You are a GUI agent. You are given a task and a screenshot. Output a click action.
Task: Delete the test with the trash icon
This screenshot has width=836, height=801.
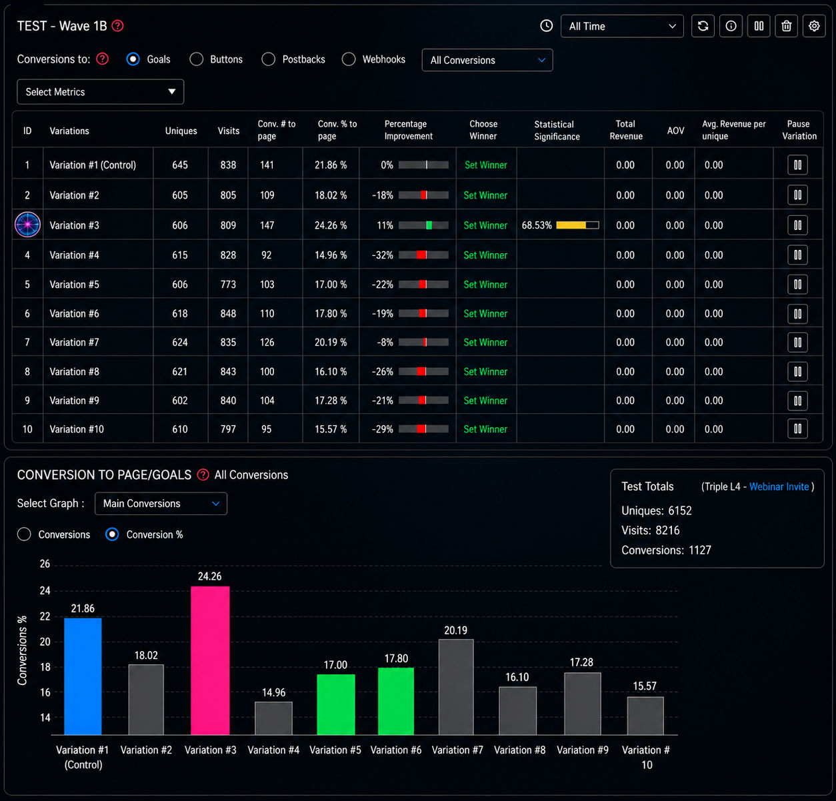(787, 26)
